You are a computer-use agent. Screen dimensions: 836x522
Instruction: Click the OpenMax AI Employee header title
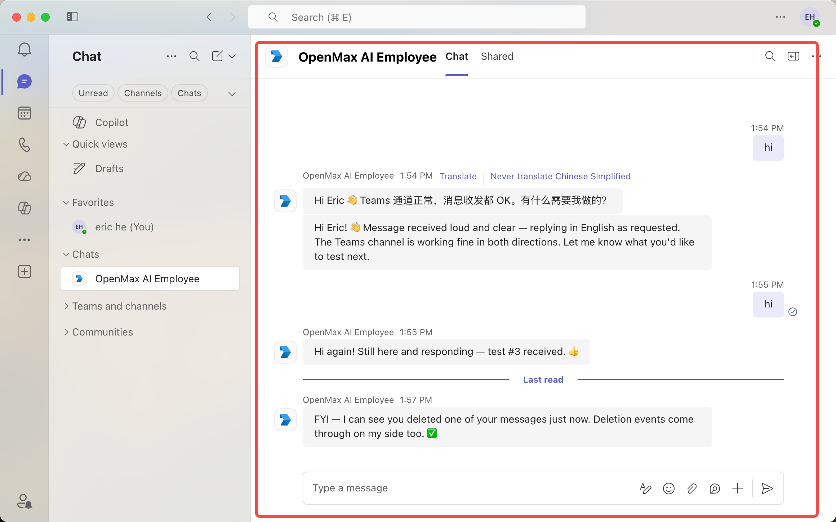[x=368, y=57]
